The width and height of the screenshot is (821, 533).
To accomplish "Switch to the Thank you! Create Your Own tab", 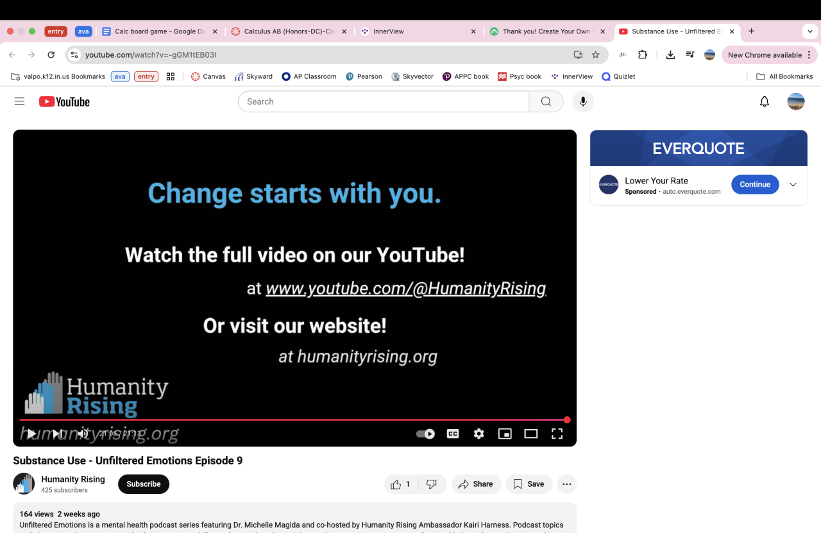I will click(x=547, y=31).
